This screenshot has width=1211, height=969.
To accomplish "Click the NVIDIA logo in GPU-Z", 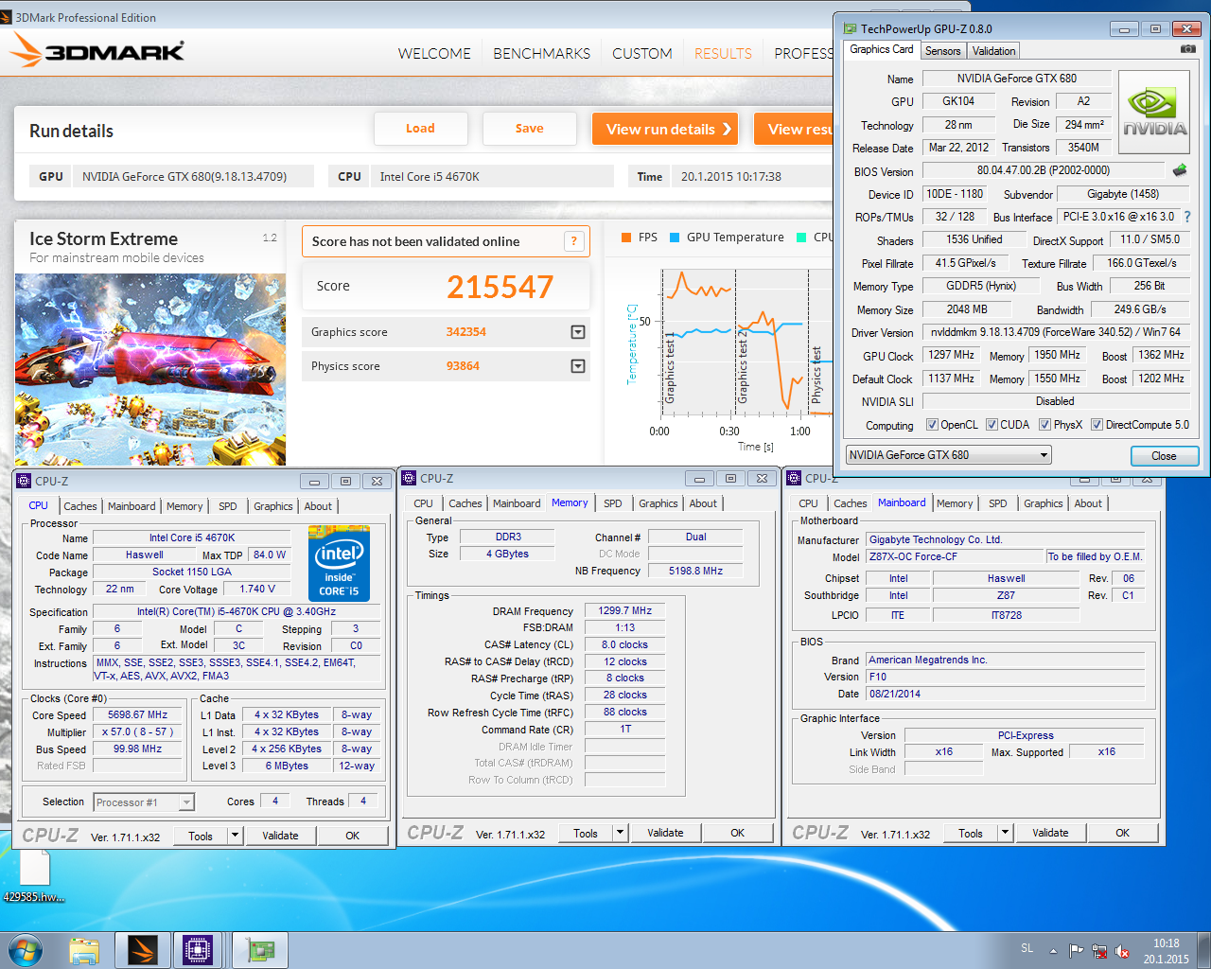I will click(x=1155, y=114).
